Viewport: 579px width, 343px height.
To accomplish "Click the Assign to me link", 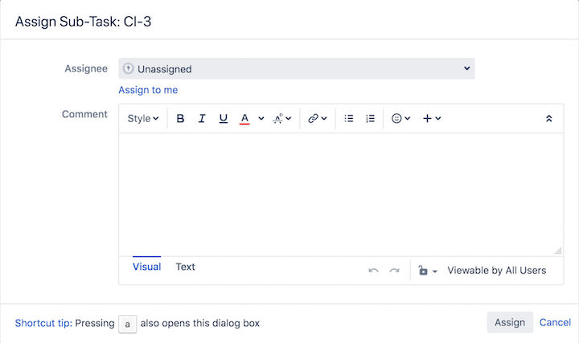I will pyautogui.click(x=148, y=90).
